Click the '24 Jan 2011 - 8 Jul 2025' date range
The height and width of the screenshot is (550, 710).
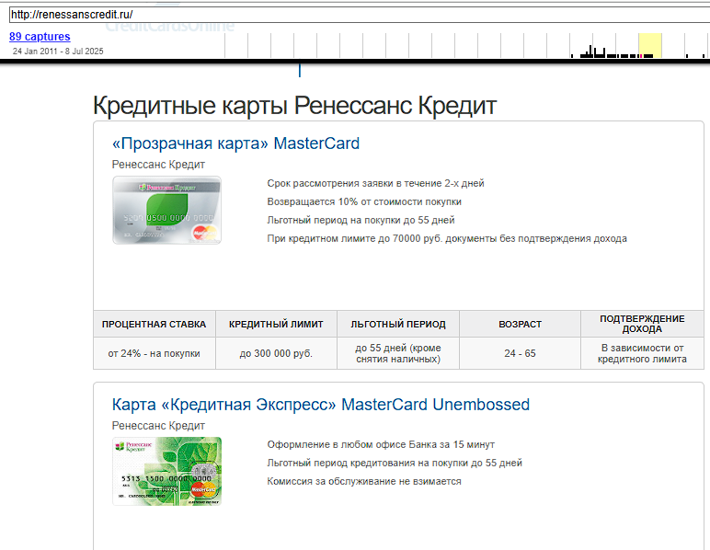(58, 52)
